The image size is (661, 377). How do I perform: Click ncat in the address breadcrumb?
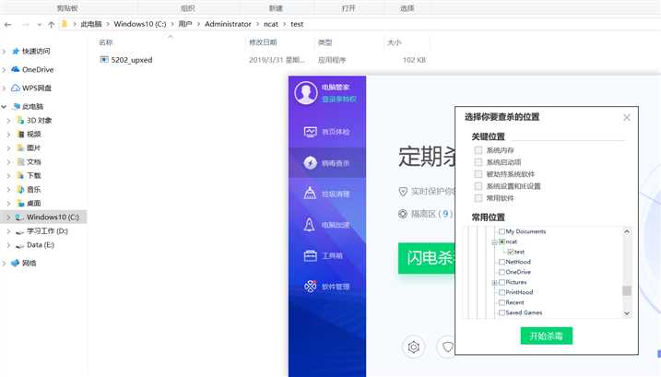271,24
